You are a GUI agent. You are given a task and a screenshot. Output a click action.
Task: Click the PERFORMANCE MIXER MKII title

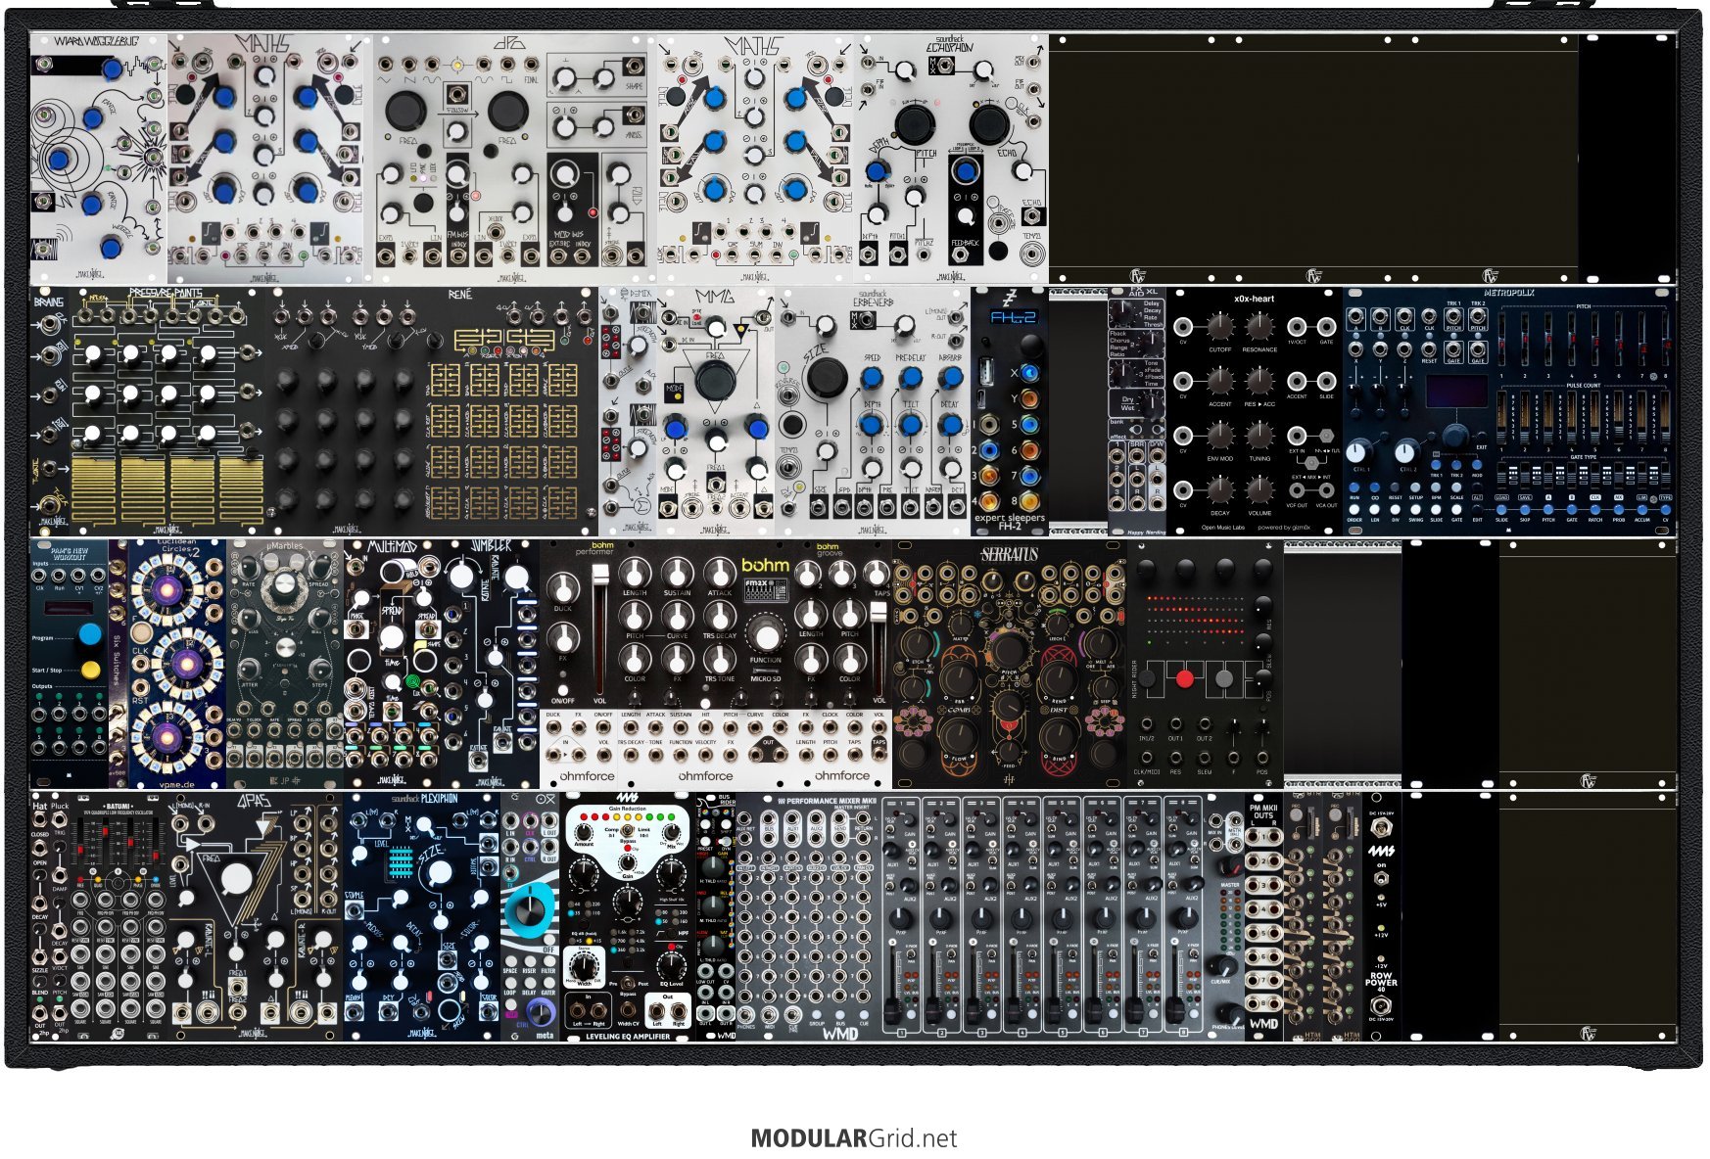click(831, 800)
